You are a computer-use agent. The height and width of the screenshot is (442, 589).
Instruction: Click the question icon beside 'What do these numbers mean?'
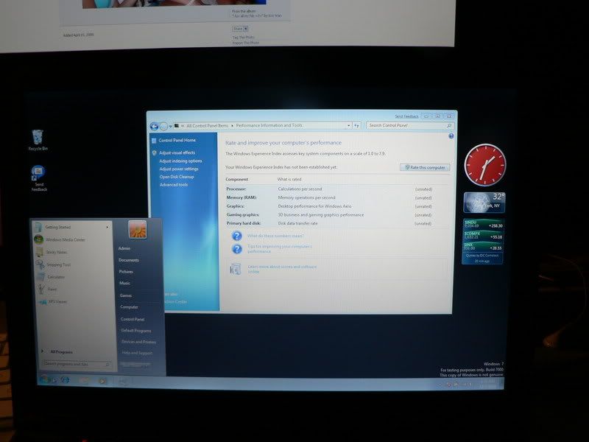(236, 236)
